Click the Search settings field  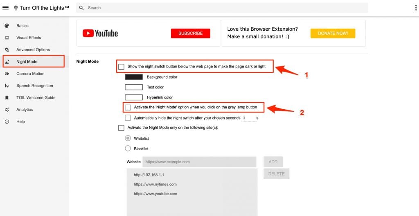[222, 8]
